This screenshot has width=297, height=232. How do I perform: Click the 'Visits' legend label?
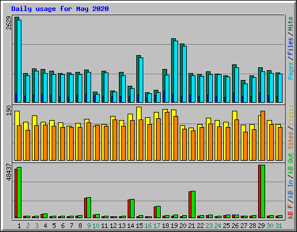tap(291, 114)
